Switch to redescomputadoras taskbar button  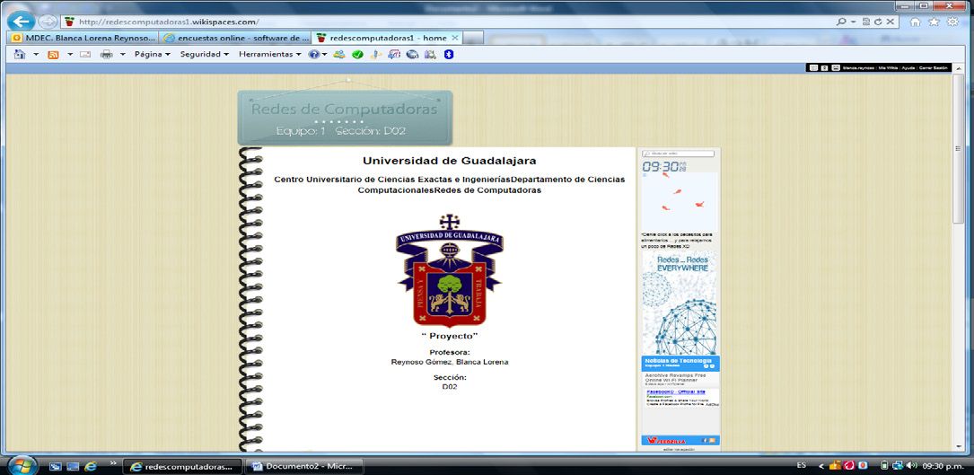(182, 466)
